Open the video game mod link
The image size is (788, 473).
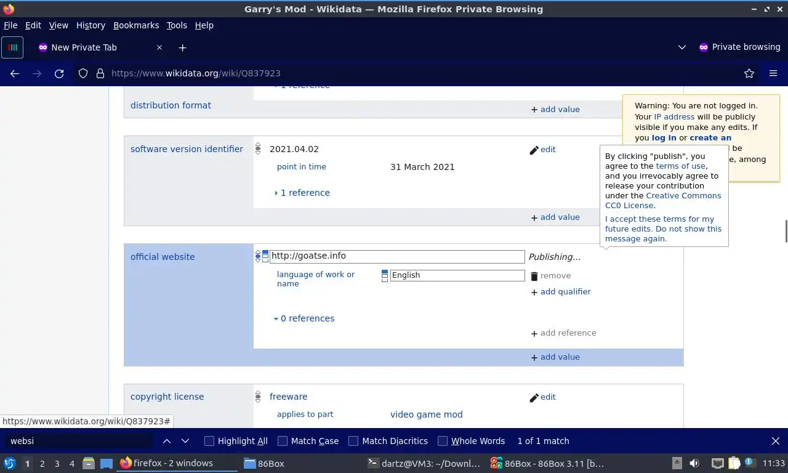[x=426, y=414]
